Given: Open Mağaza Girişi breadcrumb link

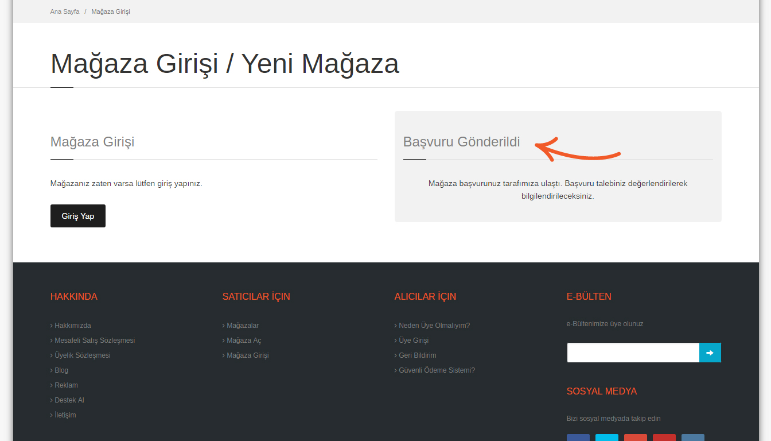Looking at the screenshot, I should click(111, 11).
